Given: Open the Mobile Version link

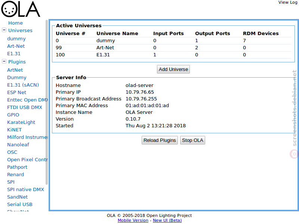Looking at the screenshot, I should click(x=133, y=220).
